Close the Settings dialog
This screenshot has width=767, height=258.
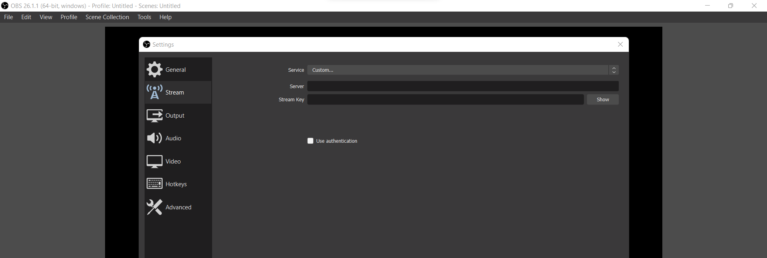click(x=620, y=45)
